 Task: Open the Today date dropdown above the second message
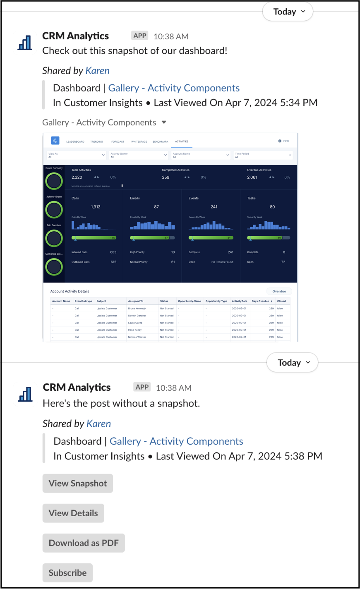293,363
